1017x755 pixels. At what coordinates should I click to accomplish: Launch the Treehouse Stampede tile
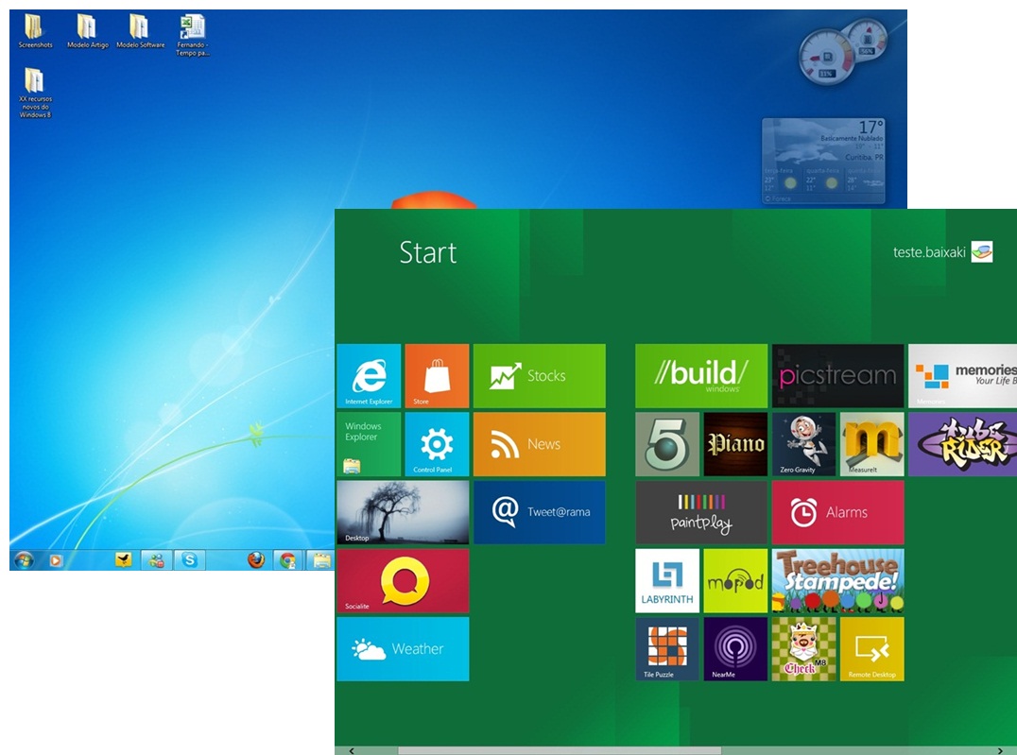click(838, 580)
